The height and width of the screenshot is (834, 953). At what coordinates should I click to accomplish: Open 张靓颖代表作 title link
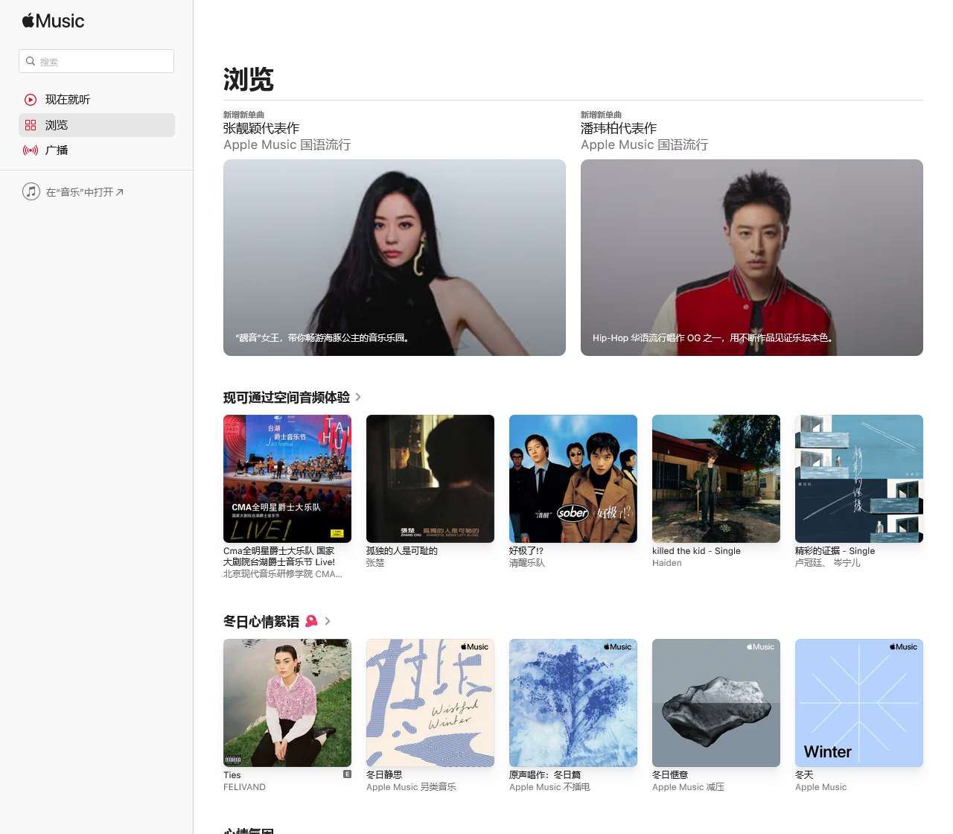[261, 128]
